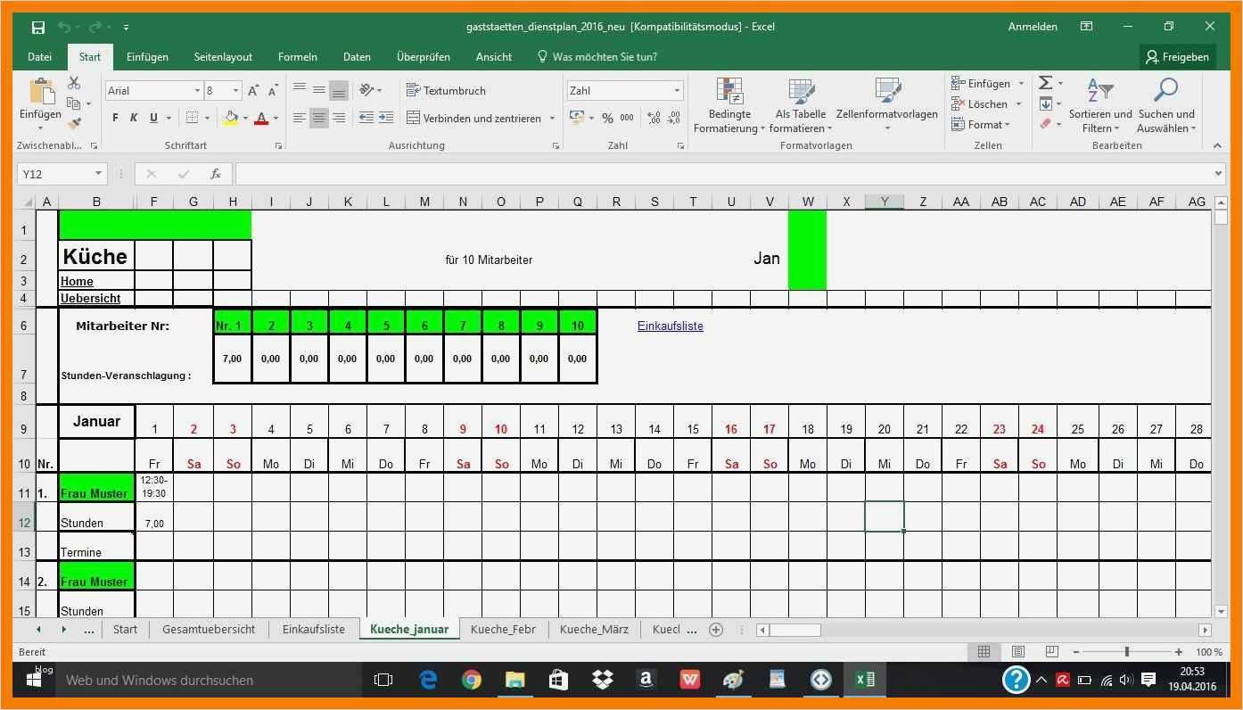Click the AutoSum sigma icon
This screenshot has height=710, width=1243.
(x=1045, y=83)
